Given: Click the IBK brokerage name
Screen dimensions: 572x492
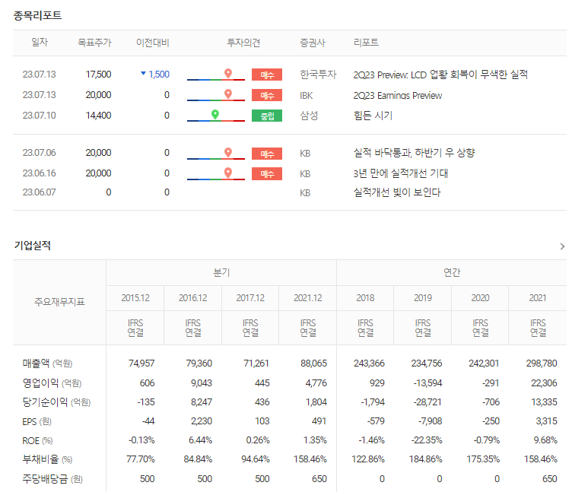Looking at the screenshot, I should point(307,96).
